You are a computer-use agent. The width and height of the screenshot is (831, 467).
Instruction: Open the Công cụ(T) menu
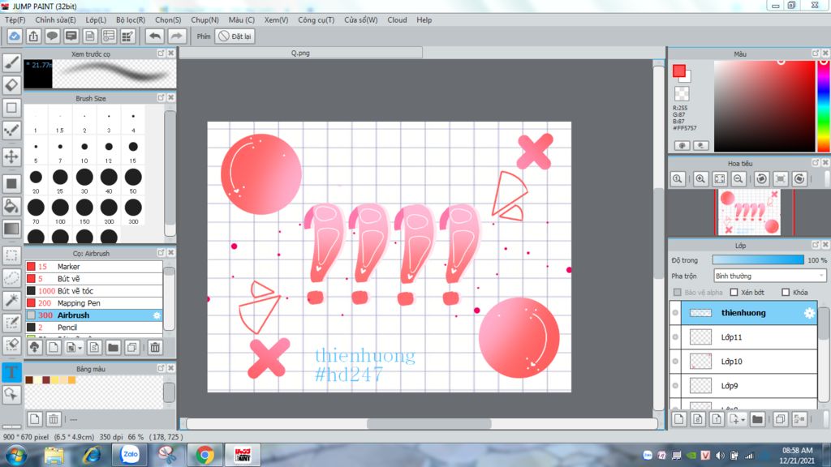(316, 19)
